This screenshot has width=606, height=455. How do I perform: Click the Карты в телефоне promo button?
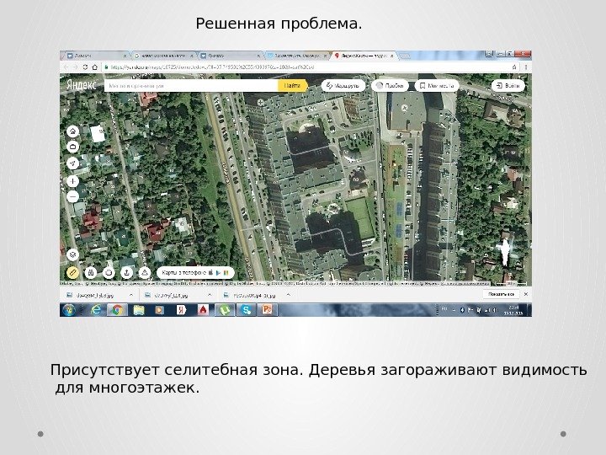195,272
